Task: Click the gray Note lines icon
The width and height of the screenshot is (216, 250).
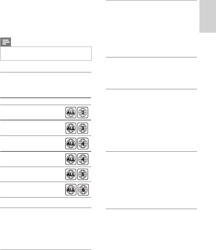Action: click(6, 42)
